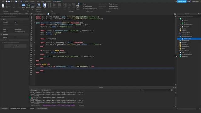Select ReplicatedFirst in Explorer
201x113 pixels.
(186, 33)
